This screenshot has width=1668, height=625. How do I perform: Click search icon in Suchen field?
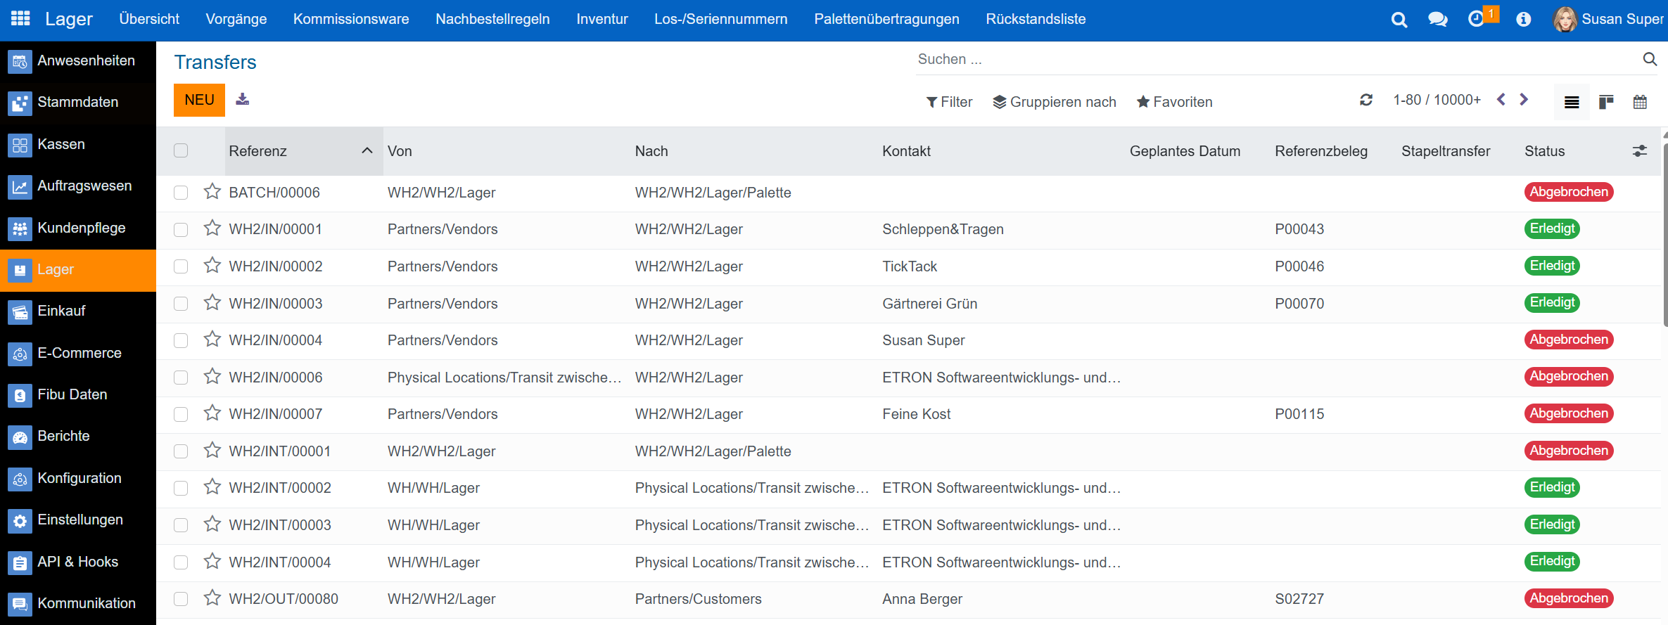[1650, 59]
